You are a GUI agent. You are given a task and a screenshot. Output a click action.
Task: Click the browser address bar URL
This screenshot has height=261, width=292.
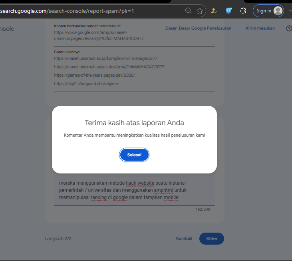click(67, 11)
